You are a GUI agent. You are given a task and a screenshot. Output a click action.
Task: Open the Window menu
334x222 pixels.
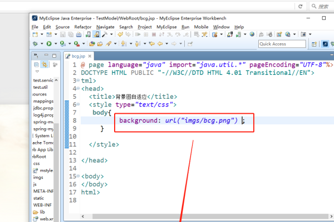tap(221, 27)
